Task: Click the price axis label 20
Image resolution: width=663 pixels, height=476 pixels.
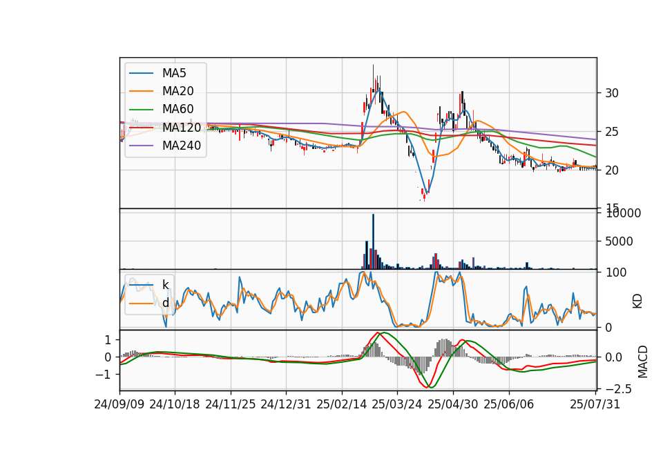Action: point(612,170)
